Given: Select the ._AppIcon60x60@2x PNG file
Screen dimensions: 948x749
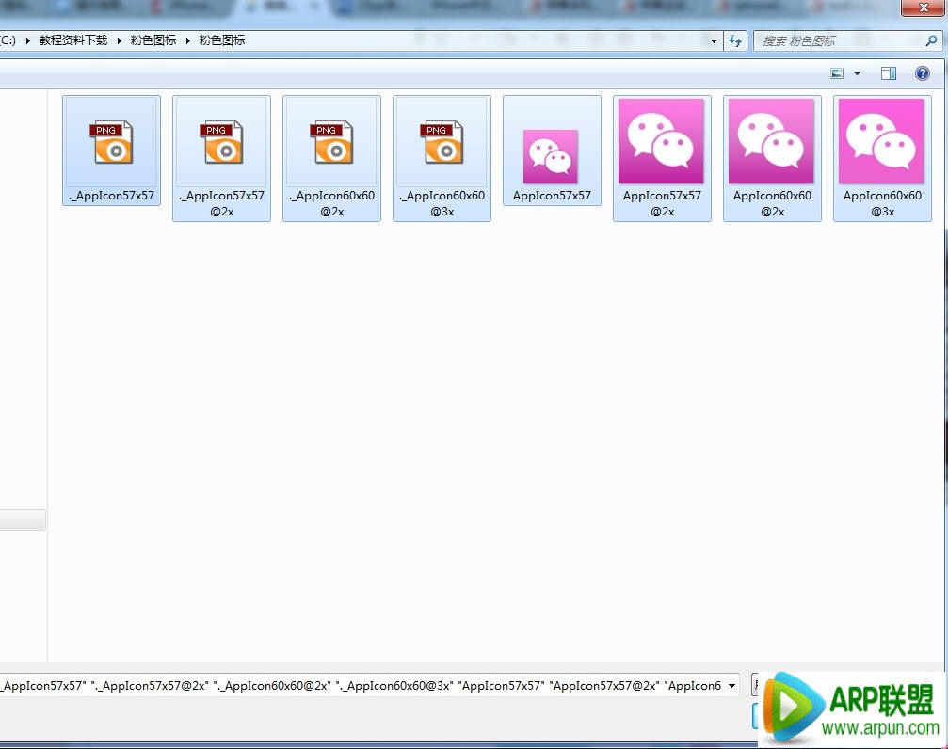Looking at the screenshot, I should 331,143.
